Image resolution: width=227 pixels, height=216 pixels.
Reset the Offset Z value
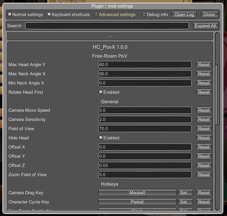[204, 165]
